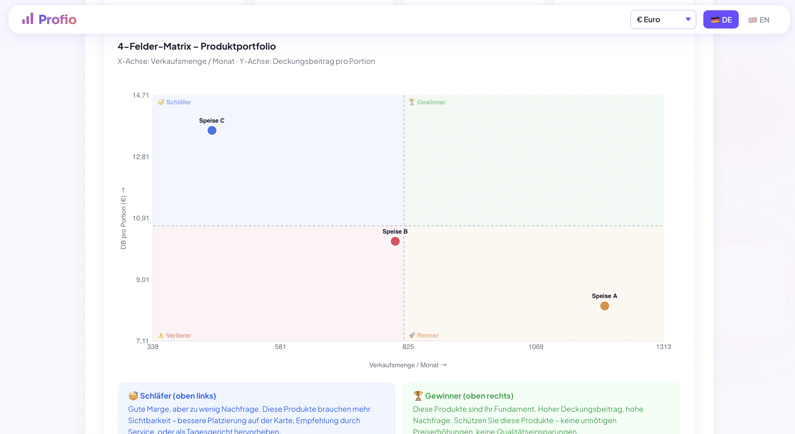The width and height of the screenshot is (795, 434).
Task: Select the red Speise B data point
Action: point(395,241)
